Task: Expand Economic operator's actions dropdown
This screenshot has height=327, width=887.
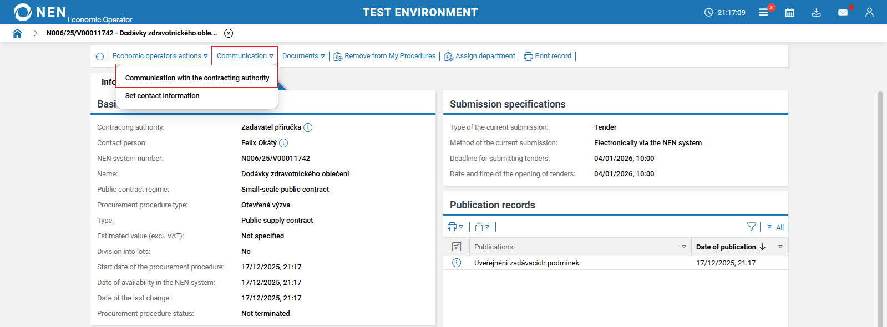Action: point(160,56)
